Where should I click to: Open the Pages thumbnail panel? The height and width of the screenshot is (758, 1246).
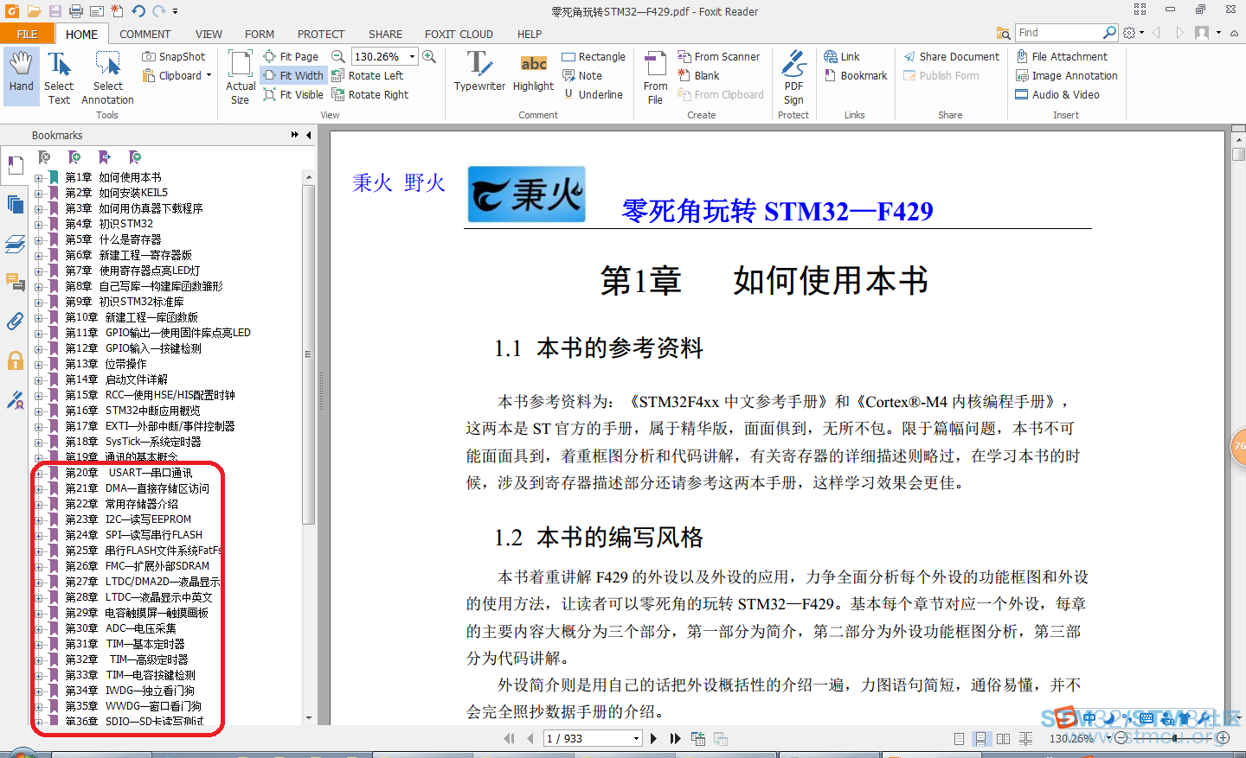[x=16, y=204]
